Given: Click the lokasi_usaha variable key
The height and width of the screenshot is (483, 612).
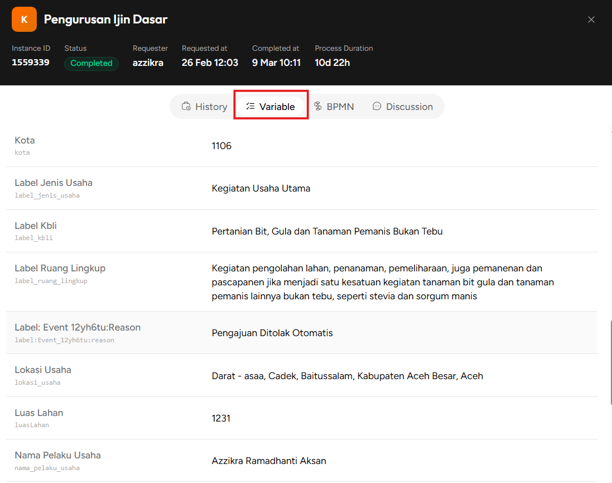Looking at the screenshot, I should [x=37, y=382].
